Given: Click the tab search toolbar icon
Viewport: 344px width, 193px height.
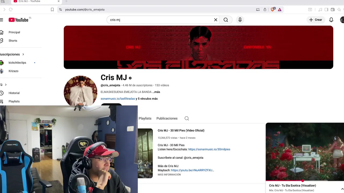Looking at the screenshot, I should [310, 9].
